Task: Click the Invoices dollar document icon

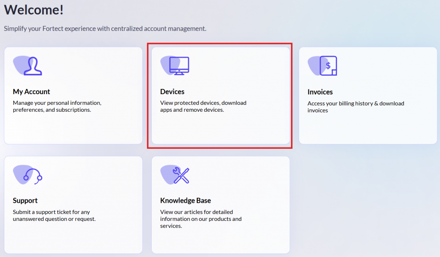Action: click(x=322, y=66)
